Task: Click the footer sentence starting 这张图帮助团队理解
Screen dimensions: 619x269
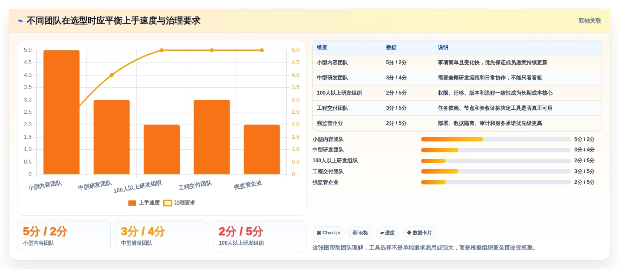Action: pos(425,248)
